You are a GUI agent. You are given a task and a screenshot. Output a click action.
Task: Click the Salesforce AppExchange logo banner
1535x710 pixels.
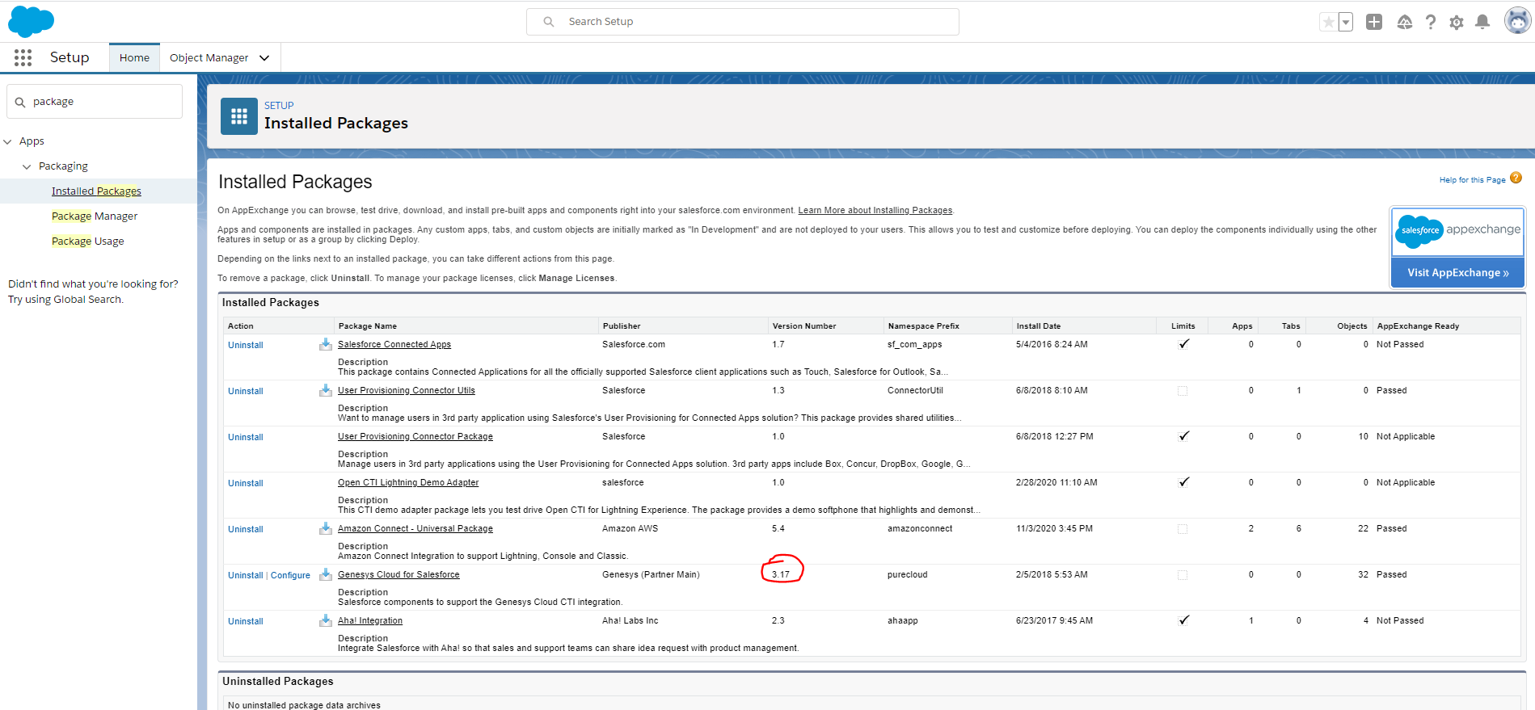tap(1458, 232)
